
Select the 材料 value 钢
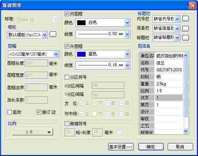[169, 77]
